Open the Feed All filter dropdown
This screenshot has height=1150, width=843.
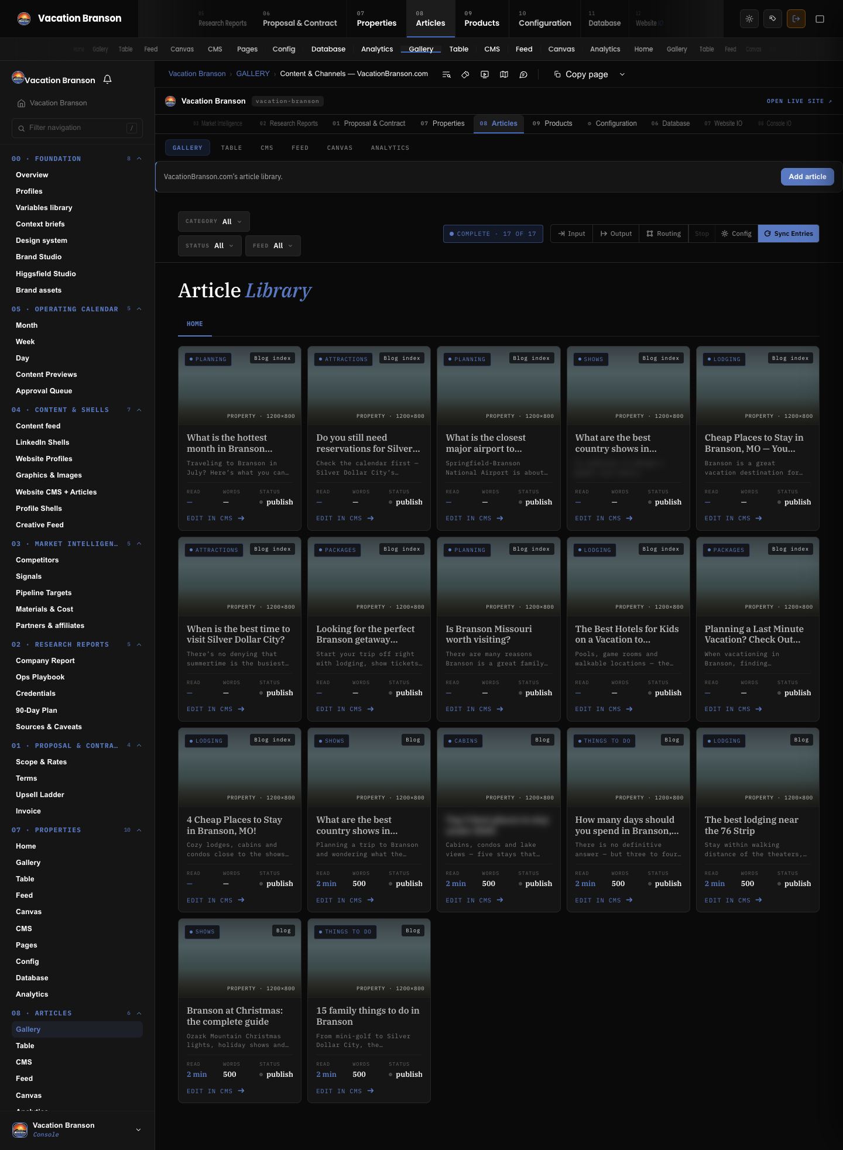click(273, 246)
